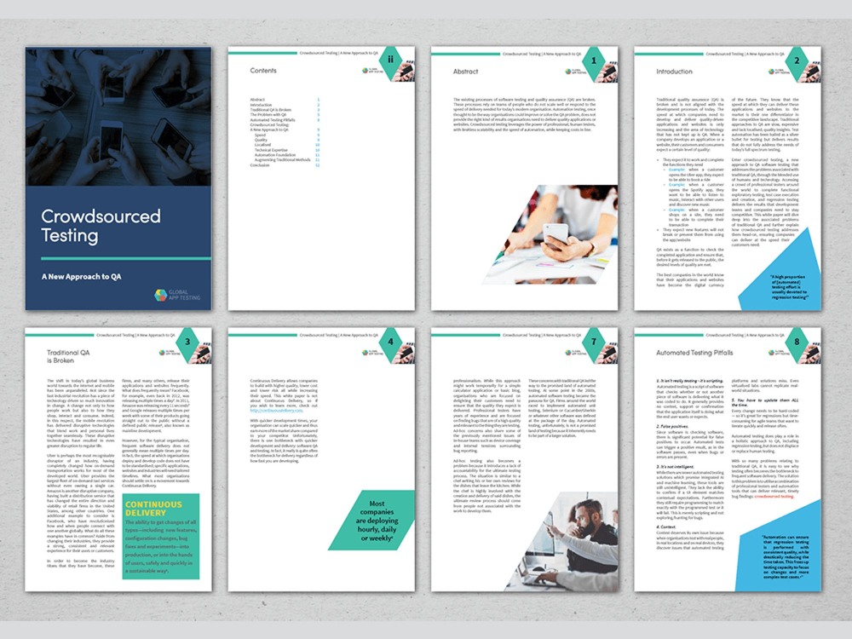Select the phone-in-hand photo on Abstract page
Image resolution: width=852 pixels, height=639 pixels.
[550, 235]
